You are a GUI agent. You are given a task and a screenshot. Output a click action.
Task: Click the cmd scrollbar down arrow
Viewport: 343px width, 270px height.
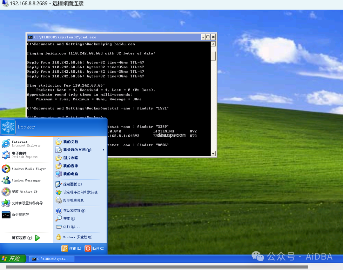coord(213,154)
